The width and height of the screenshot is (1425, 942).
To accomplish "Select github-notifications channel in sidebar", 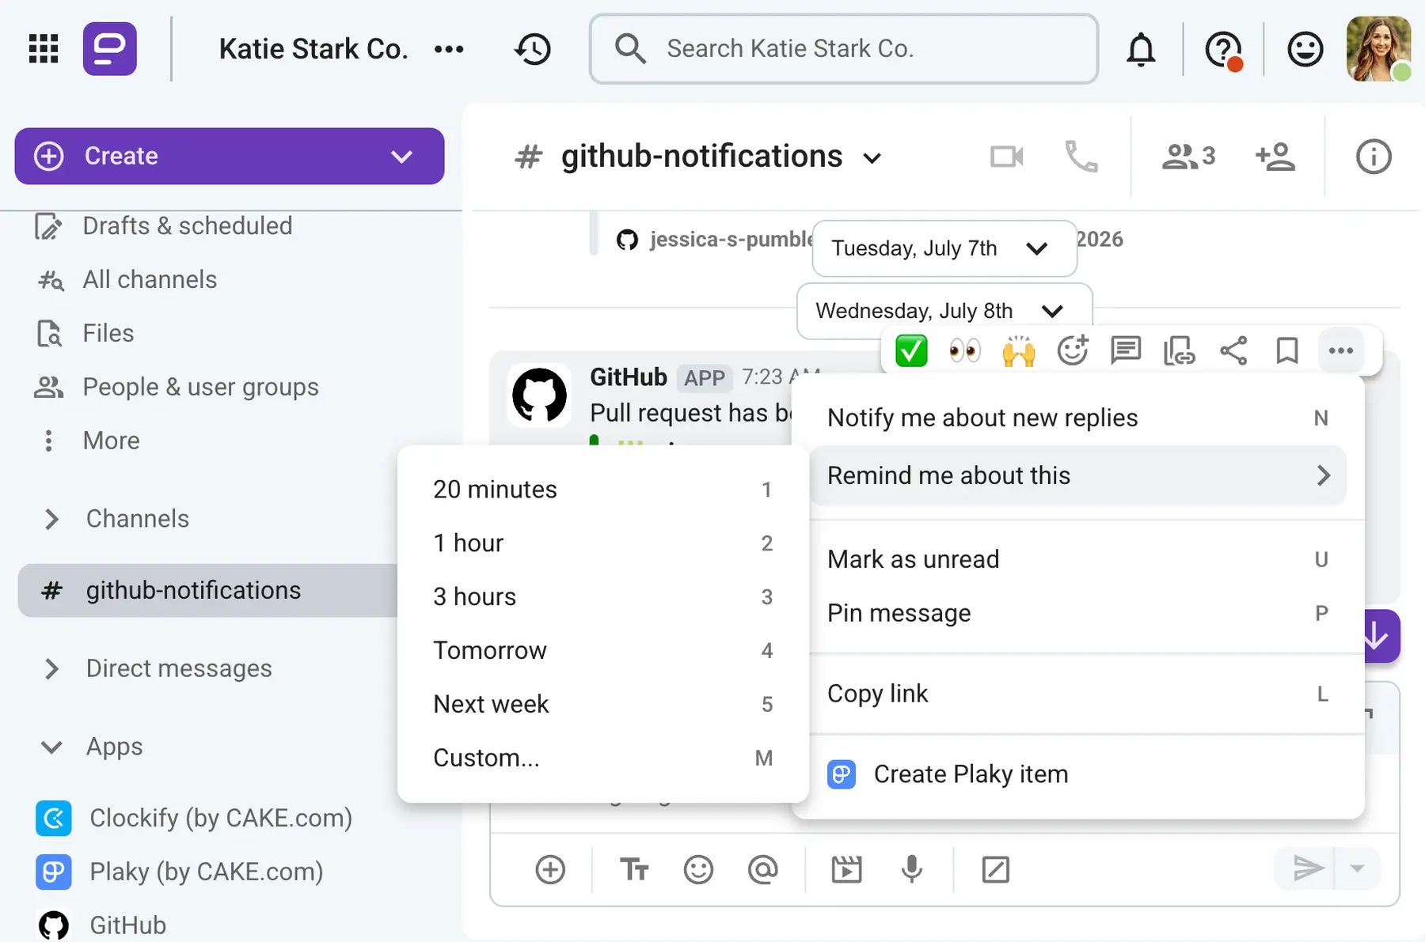I will pyautogui.click(x=207, y=590).
